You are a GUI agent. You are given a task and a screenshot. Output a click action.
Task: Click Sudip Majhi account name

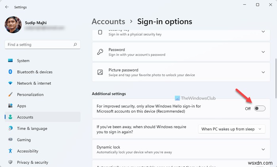36,23
